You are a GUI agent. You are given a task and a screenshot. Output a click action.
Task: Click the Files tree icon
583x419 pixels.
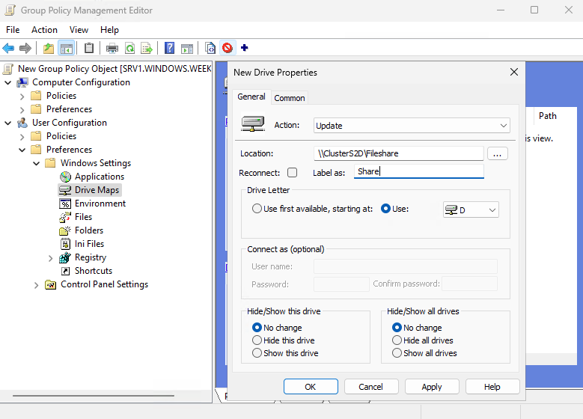click(65, 217)
